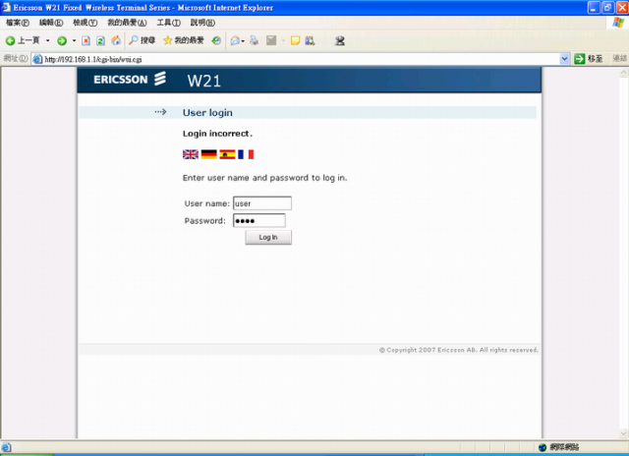Close the Internet Explorer window

click(622, 7)
